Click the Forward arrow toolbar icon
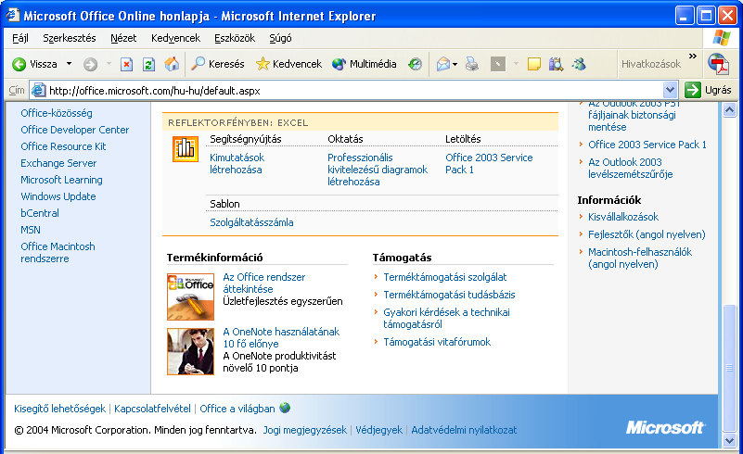Viewport: 743px width, 454px height. pyautogui.click(x=90, y=64)
